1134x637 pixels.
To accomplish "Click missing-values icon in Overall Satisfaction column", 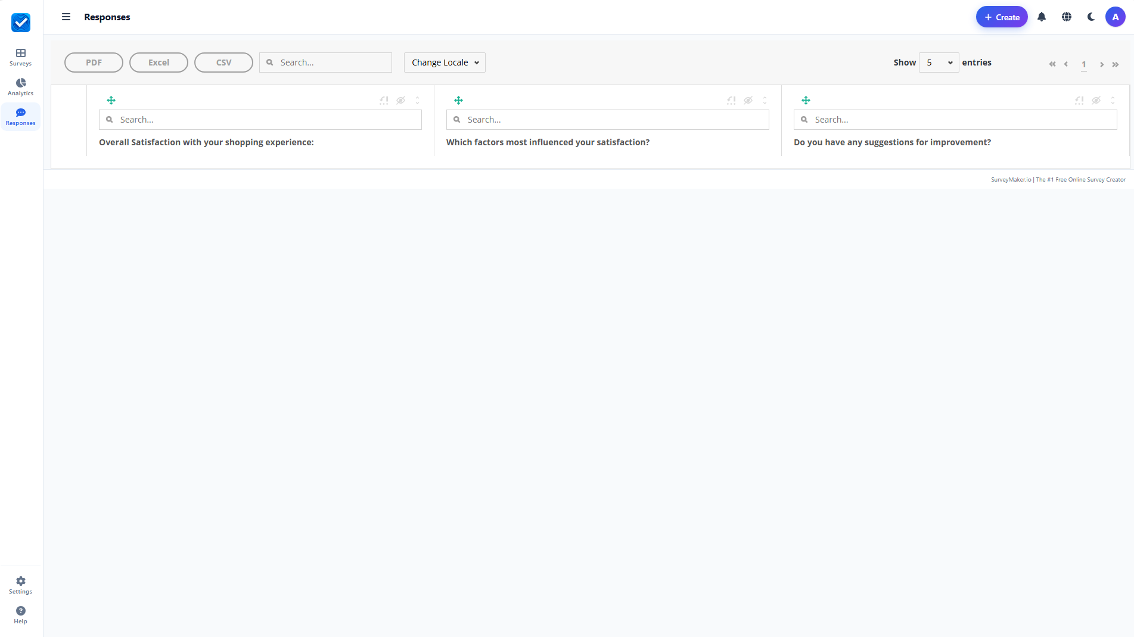I will click(x=384, y=100).
